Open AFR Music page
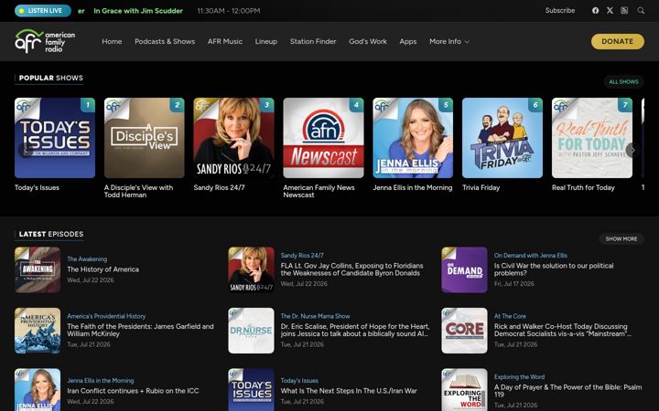Viewport: 659px width, 411px height. (x=225, y=41)
